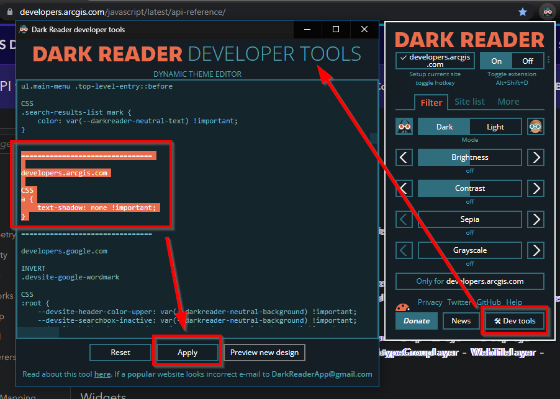Click the Contrast slider track
The image size is (560, 399).
point(469,188)
